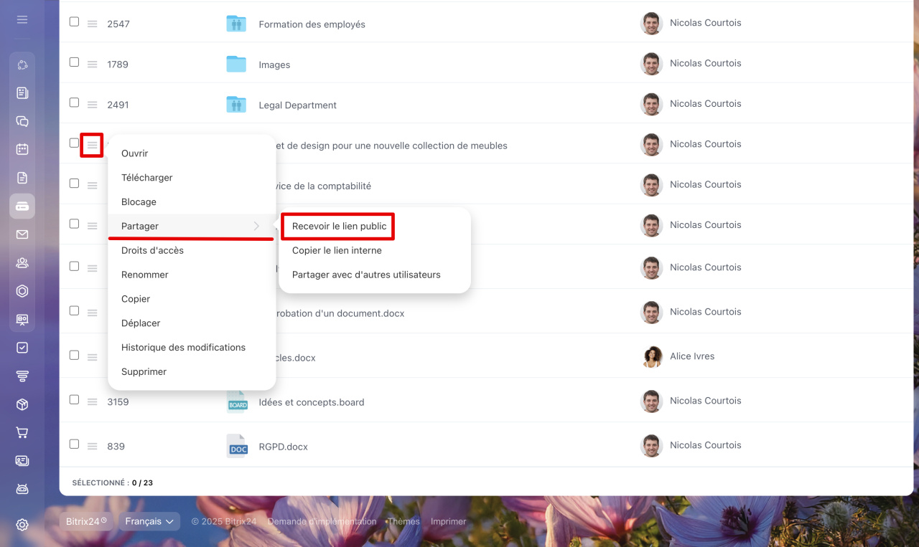Click the folder icon of Formation des employés
The height and width of the screenshot is (547, 919).
(236, 24)
